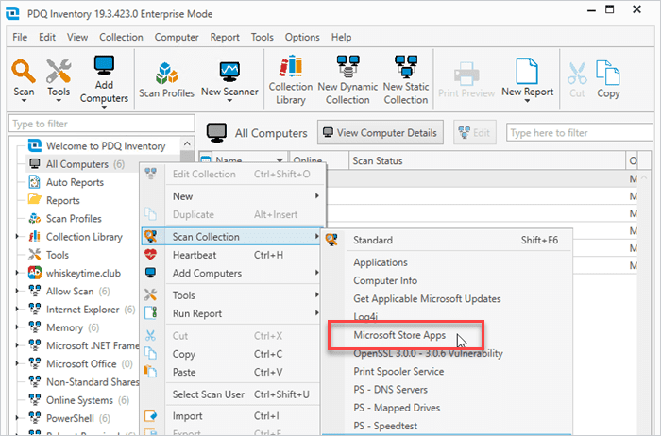Screen dimensions: 661x436
Task: Expand the Microsoft Office collection node
Action: coord(17,363)
